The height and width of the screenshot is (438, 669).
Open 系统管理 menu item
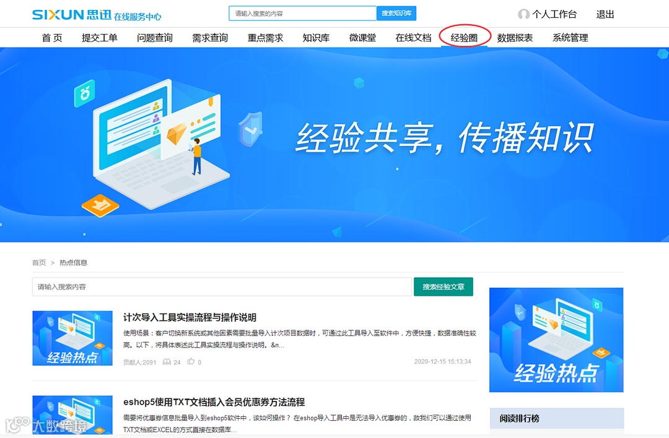571,38
